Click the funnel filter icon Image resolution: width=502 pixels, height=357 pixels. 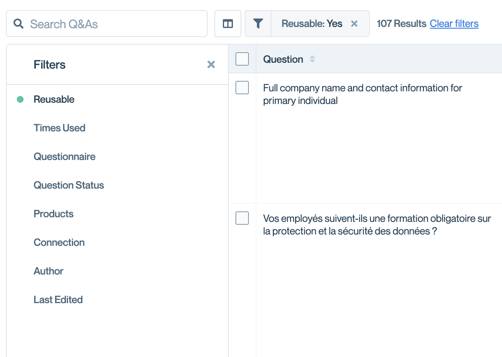258,24
